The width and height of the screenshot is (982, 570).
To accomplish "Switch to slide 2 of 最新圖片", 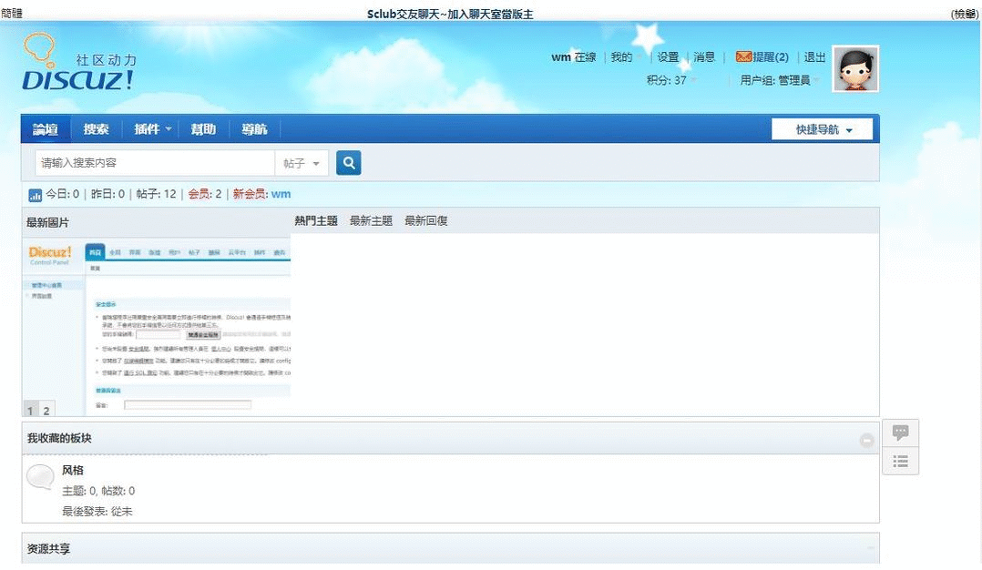I will pyautogui.click(x=46, y=410).
